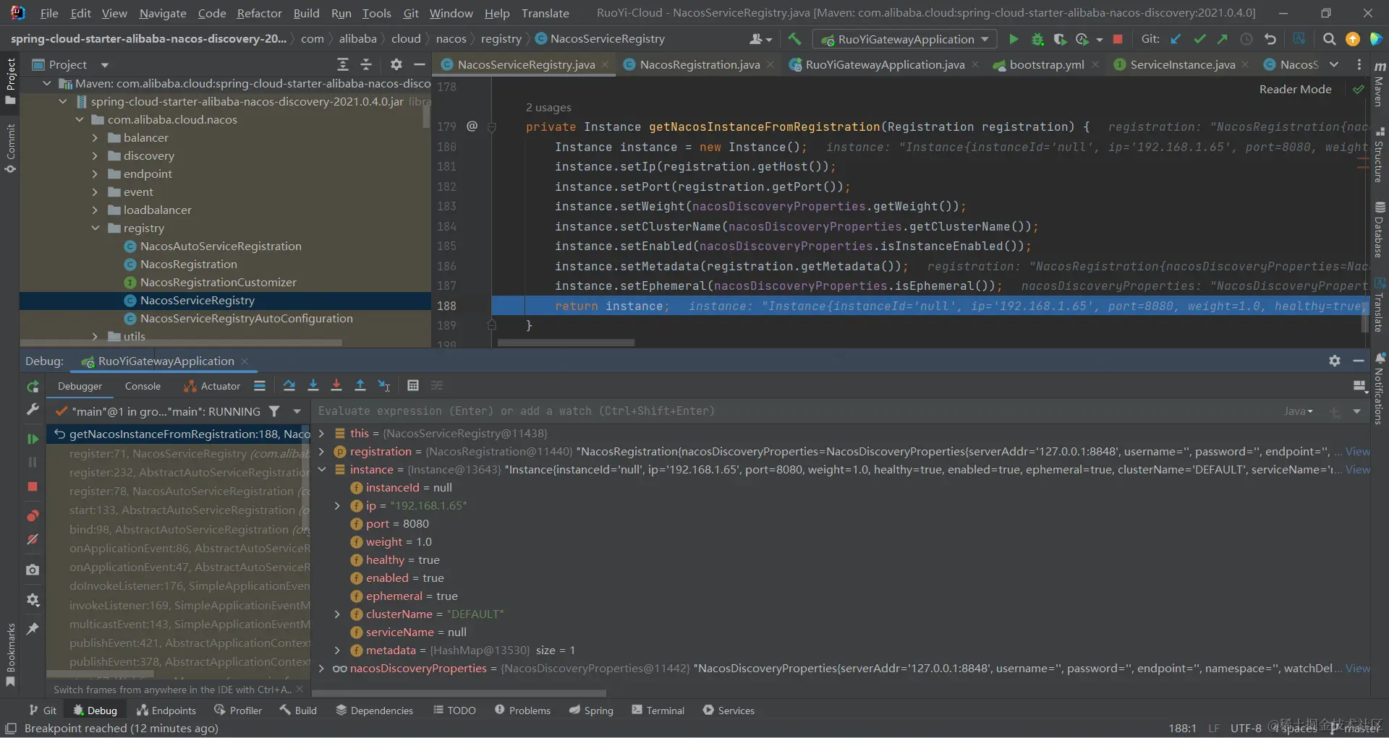This screenshot has height=738, width=1389.
Task: Open the Refactor menu
Action: tap(259, 13)
